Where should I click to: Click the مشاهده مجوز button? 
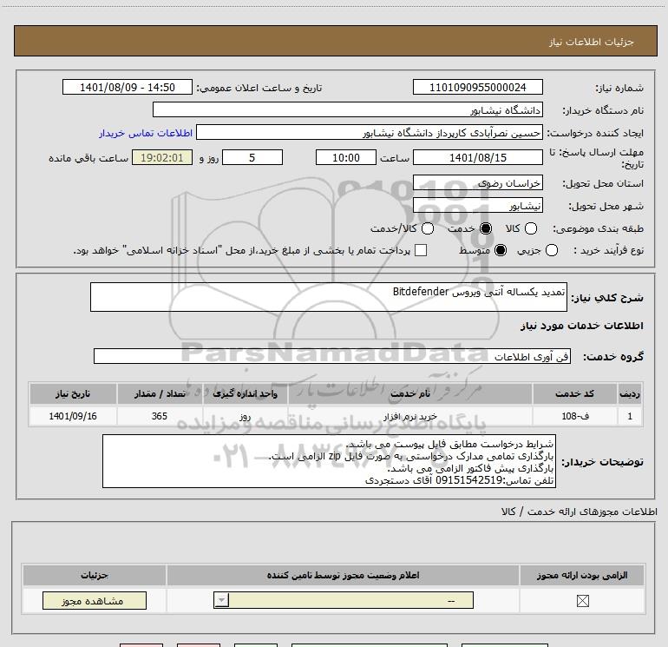pos(95,600)
